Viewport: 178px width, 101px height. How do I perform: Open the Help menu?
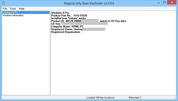tap(21, 9)
